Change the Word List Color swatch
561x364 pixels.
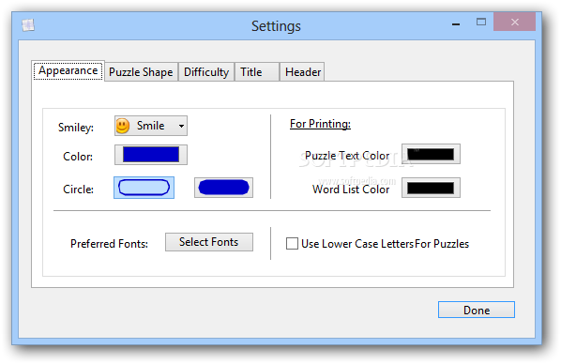coord(431,188)
